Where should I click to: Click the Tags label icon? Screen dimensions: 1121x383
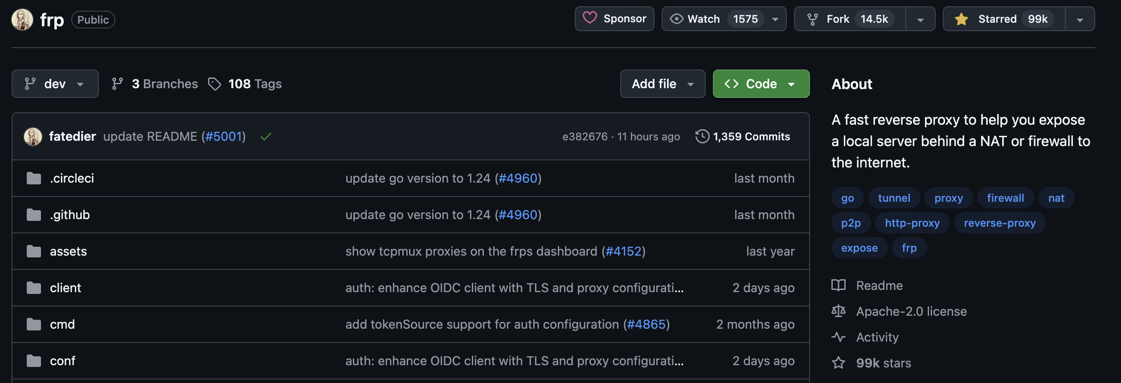(x=214, y=84)
